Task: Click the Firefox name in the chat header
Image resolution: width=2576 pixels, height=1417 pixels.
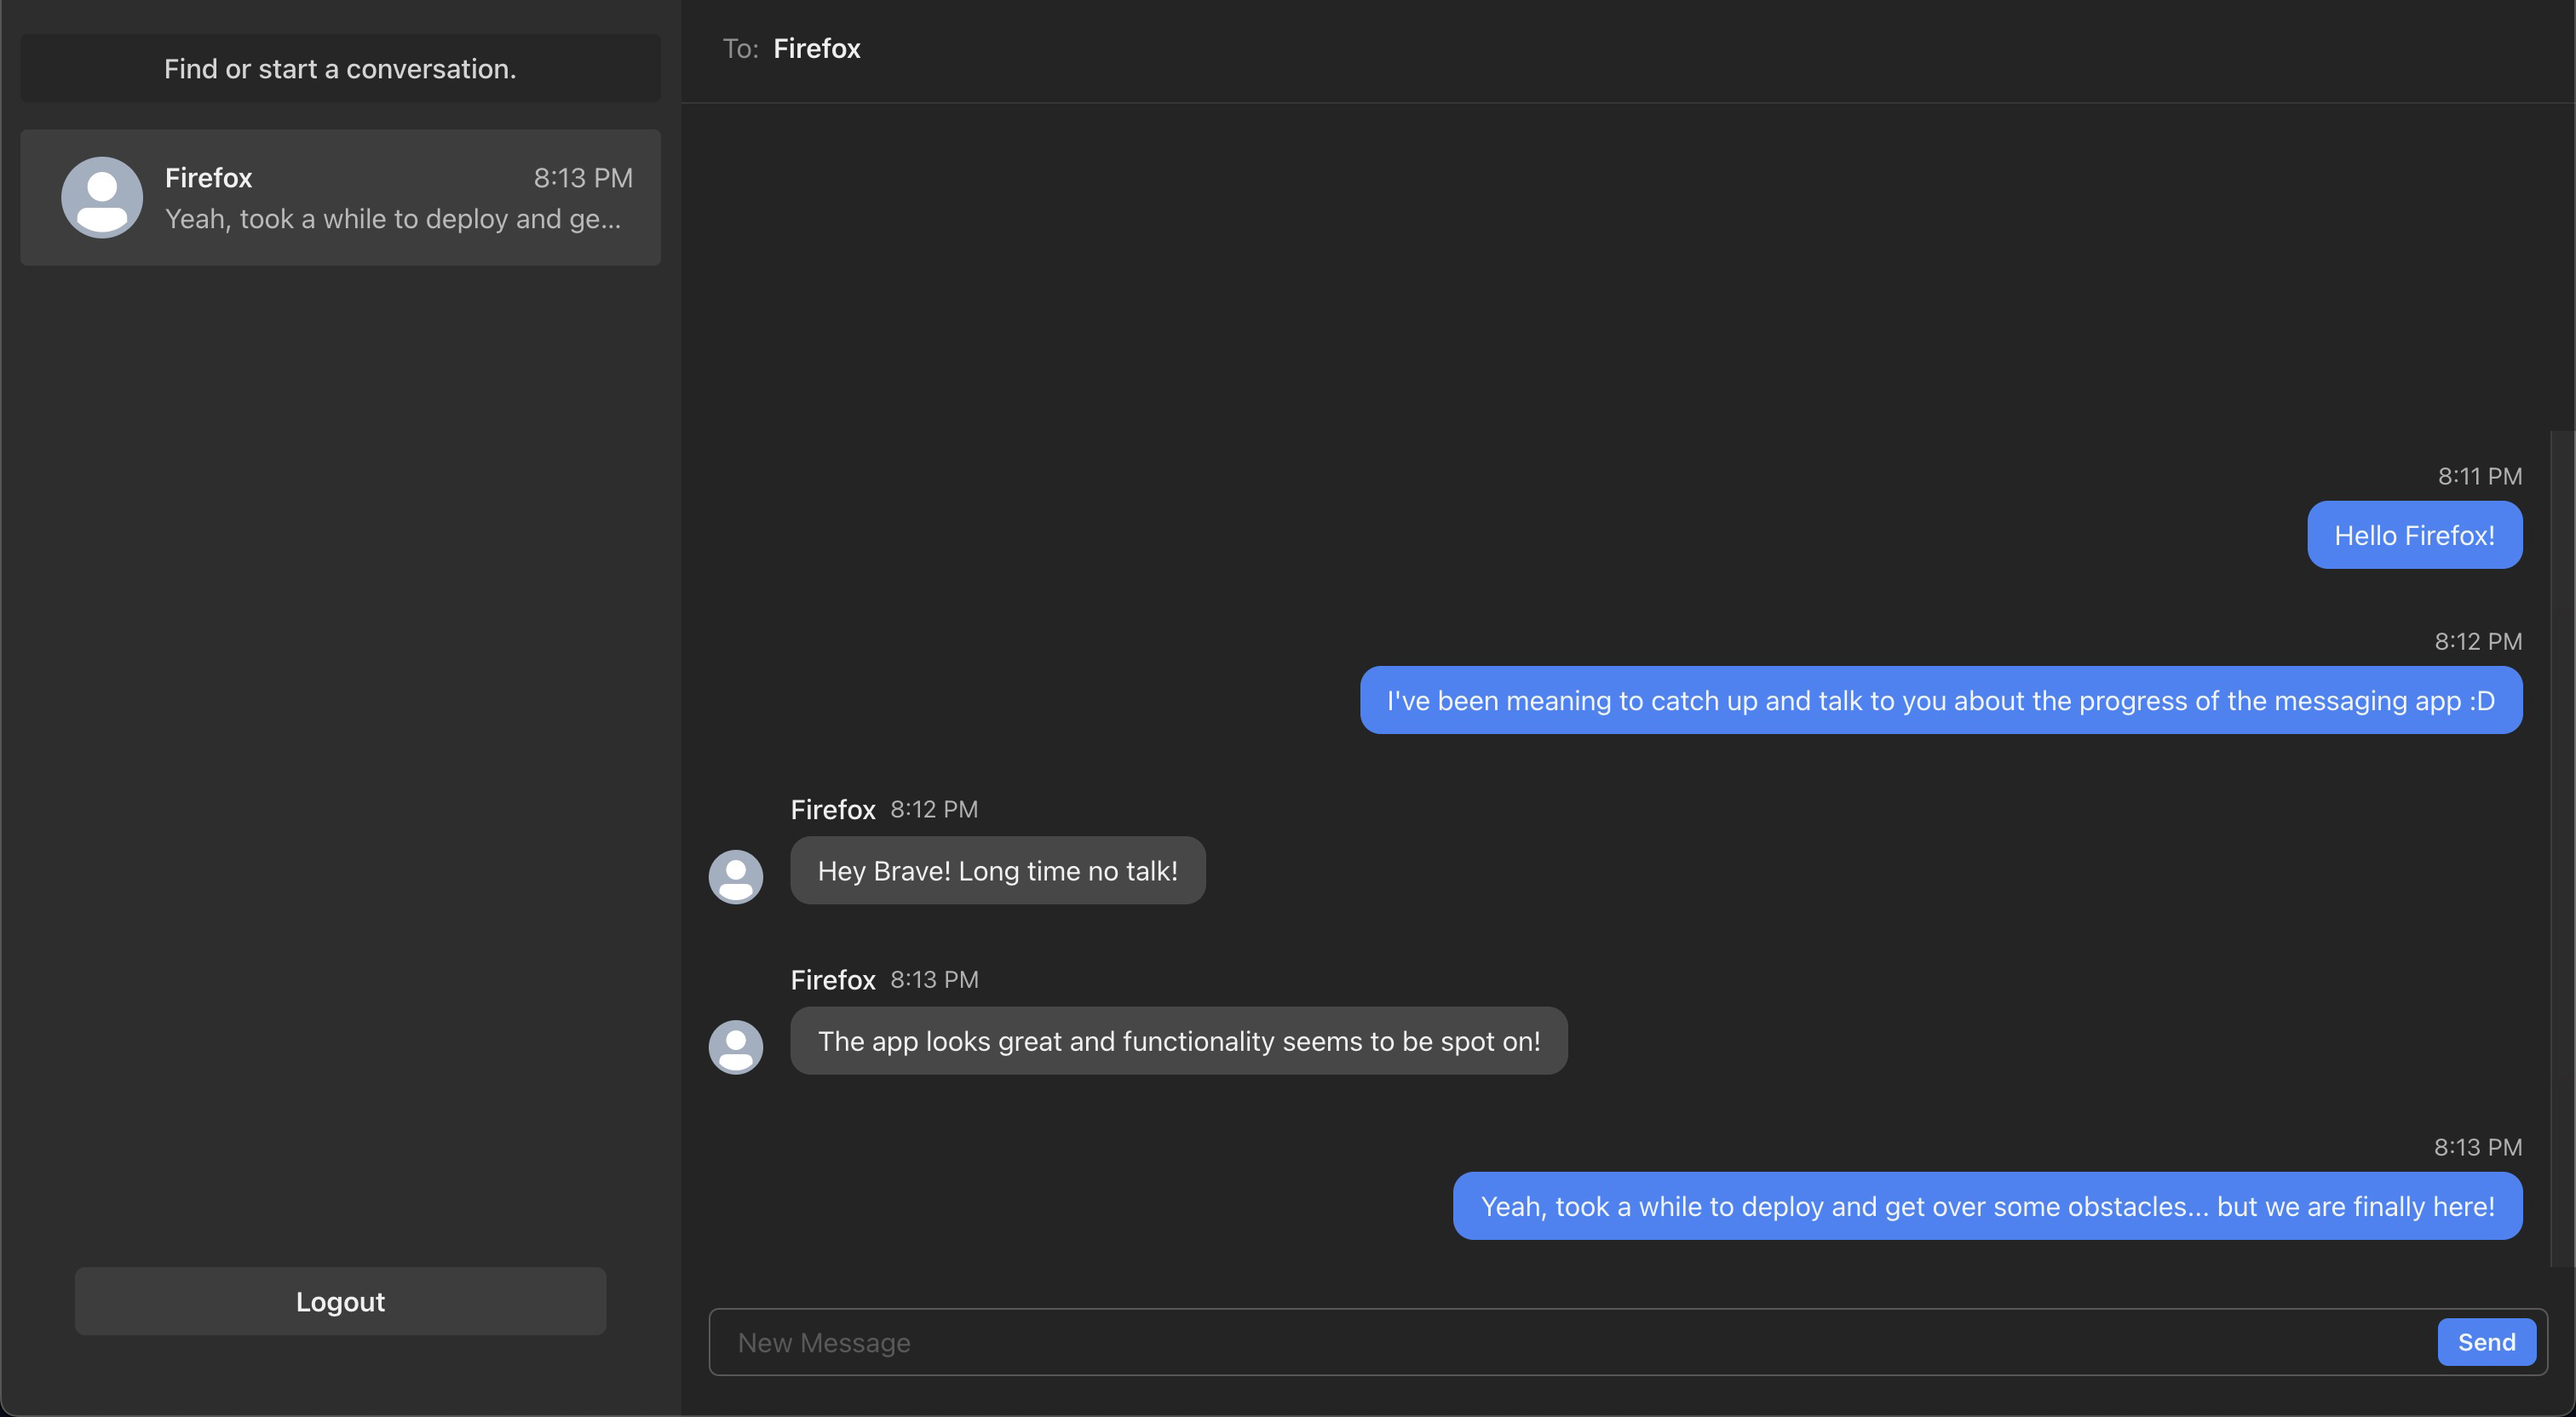Action: (817, 48)
